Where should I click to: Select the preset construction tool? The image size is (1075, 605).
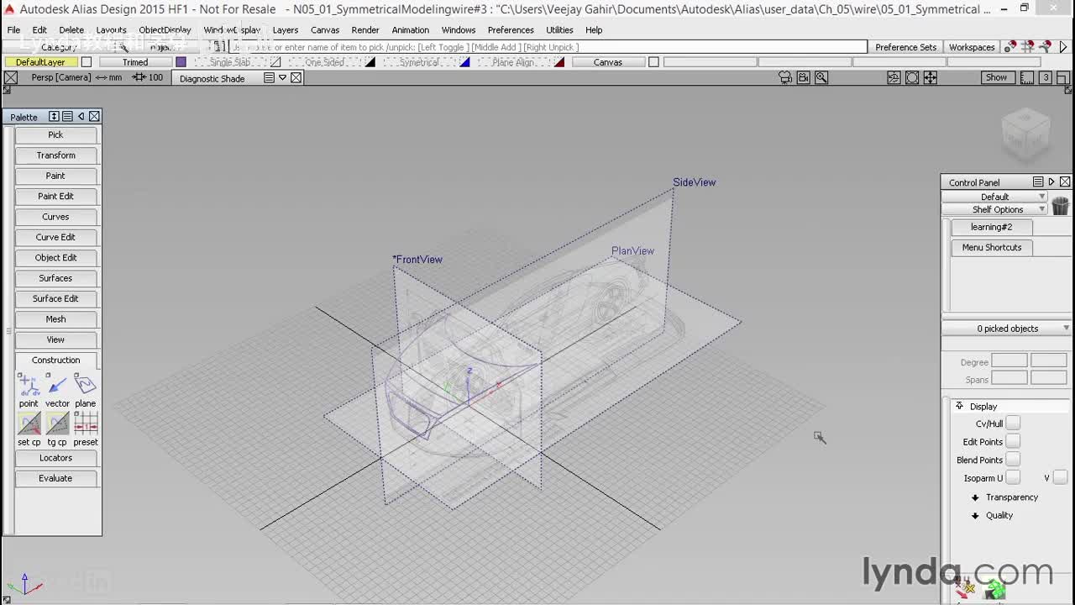click(86, 423)
